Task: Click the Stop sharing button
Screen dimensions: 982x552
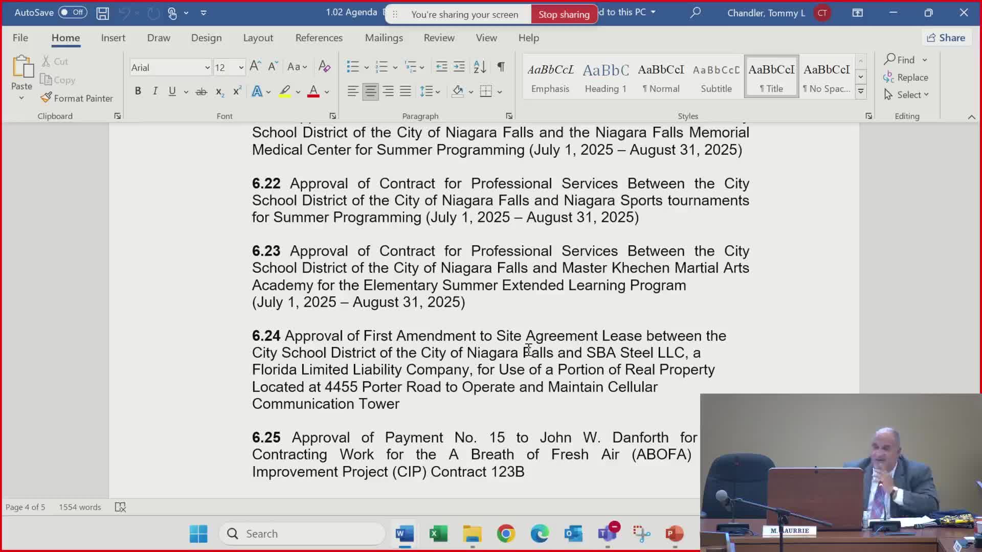Action: [564, 14]
